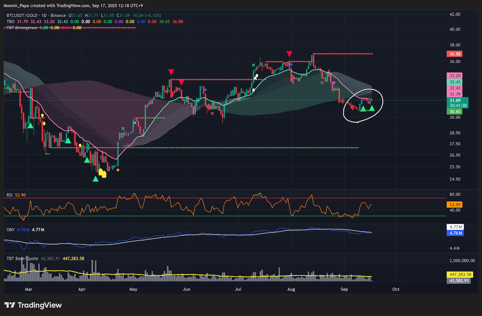Click the current price label 31.69

click(x=455, y=100)
